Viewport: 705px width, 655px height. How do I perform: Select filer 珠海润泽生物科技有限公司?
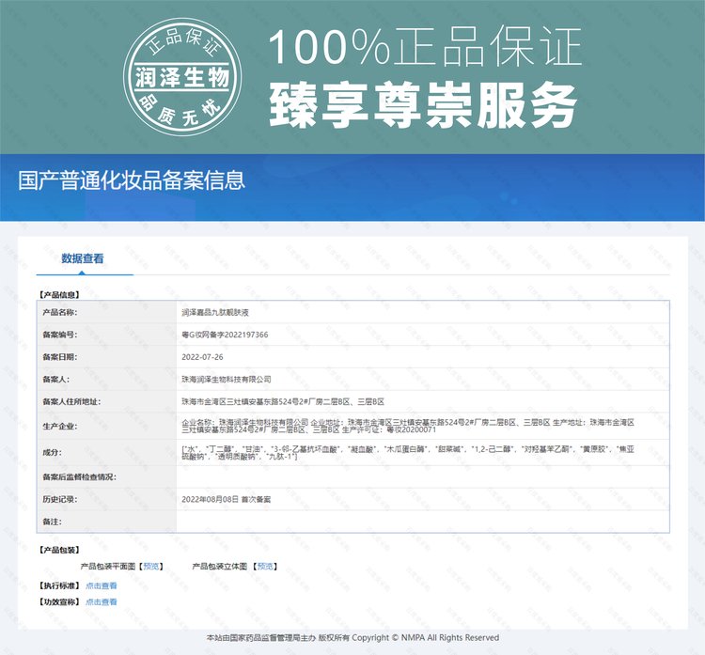point(227,380)
